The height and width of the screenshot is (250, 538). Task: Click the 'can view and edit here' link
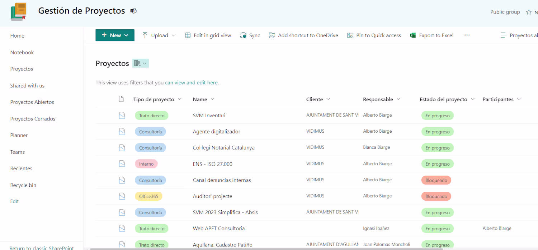[191, 83]
